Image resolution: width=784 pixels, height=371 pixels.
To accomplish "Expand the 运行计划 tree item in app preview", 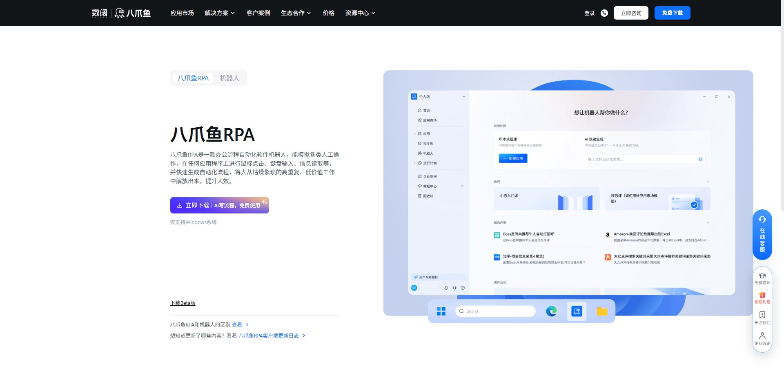I will click(415, 163).
